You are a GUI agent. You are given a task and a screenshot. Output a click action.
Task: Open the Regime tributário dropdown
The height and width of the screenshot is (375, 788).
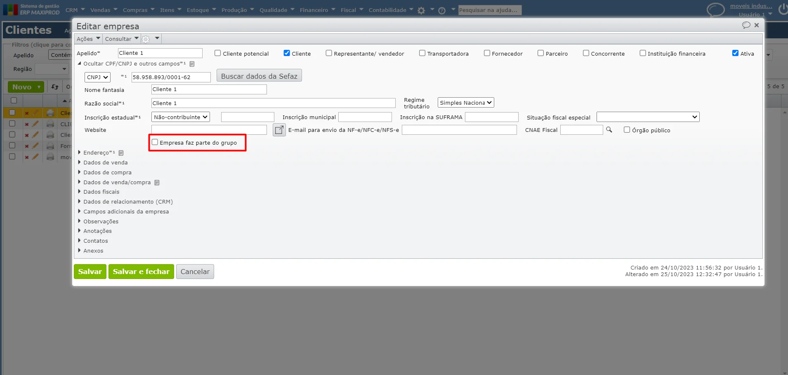(x=466, y=103)
